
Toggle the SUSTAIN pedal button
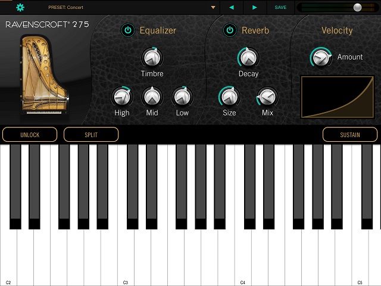point(350,135)
